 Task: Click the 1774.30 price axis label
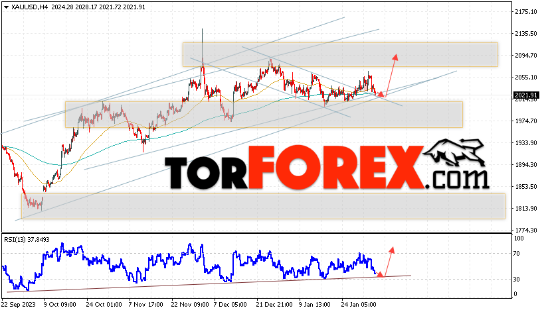tap(526, 231)
